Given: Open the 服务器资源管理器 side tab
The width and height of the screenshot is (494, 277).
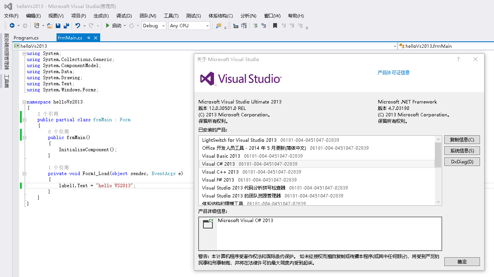Looking at the screenshot, I should (6, 51).
